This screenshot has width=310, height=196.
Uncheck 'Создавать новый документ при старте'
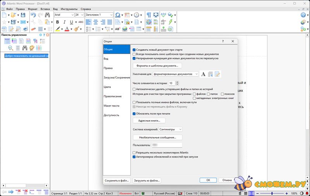(134, 50)
